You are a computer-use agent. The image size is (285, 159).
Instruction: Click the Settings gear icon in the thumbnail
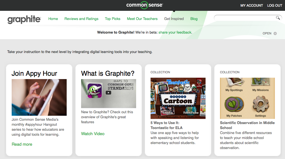[x=261, y=104]
